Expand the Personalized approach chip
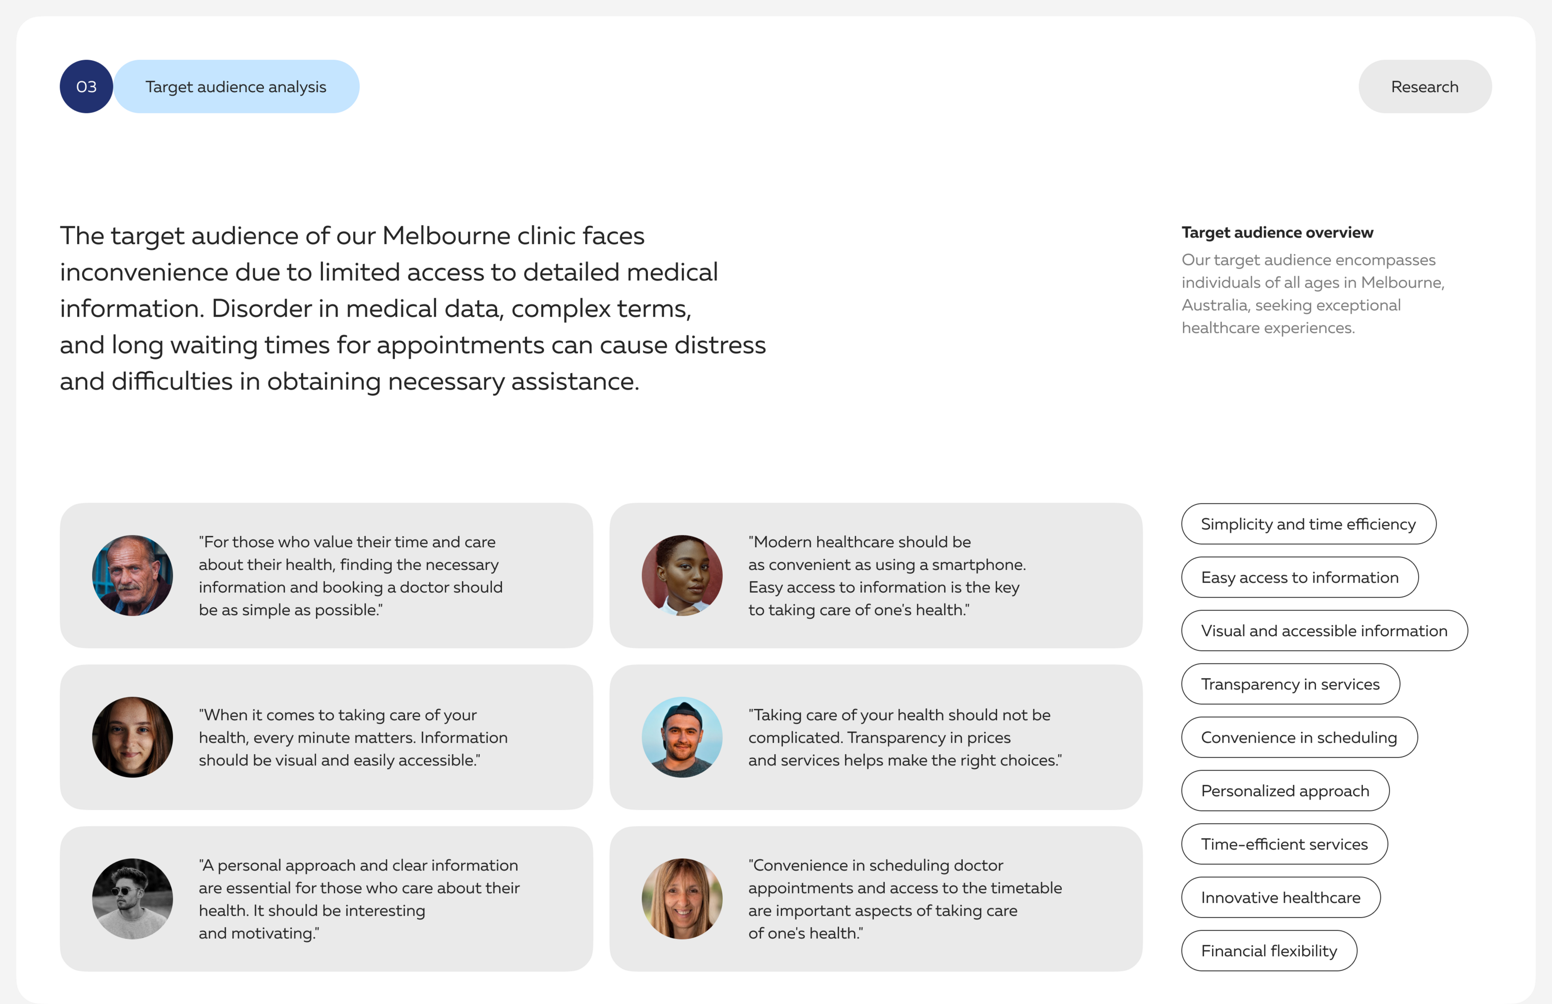The width and height of the screenshot is (1552, 1004). point(1285,791)
